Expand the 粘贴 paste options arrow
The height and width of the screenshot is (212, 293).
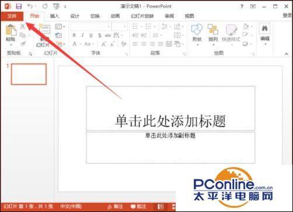(x=11, y=45)
